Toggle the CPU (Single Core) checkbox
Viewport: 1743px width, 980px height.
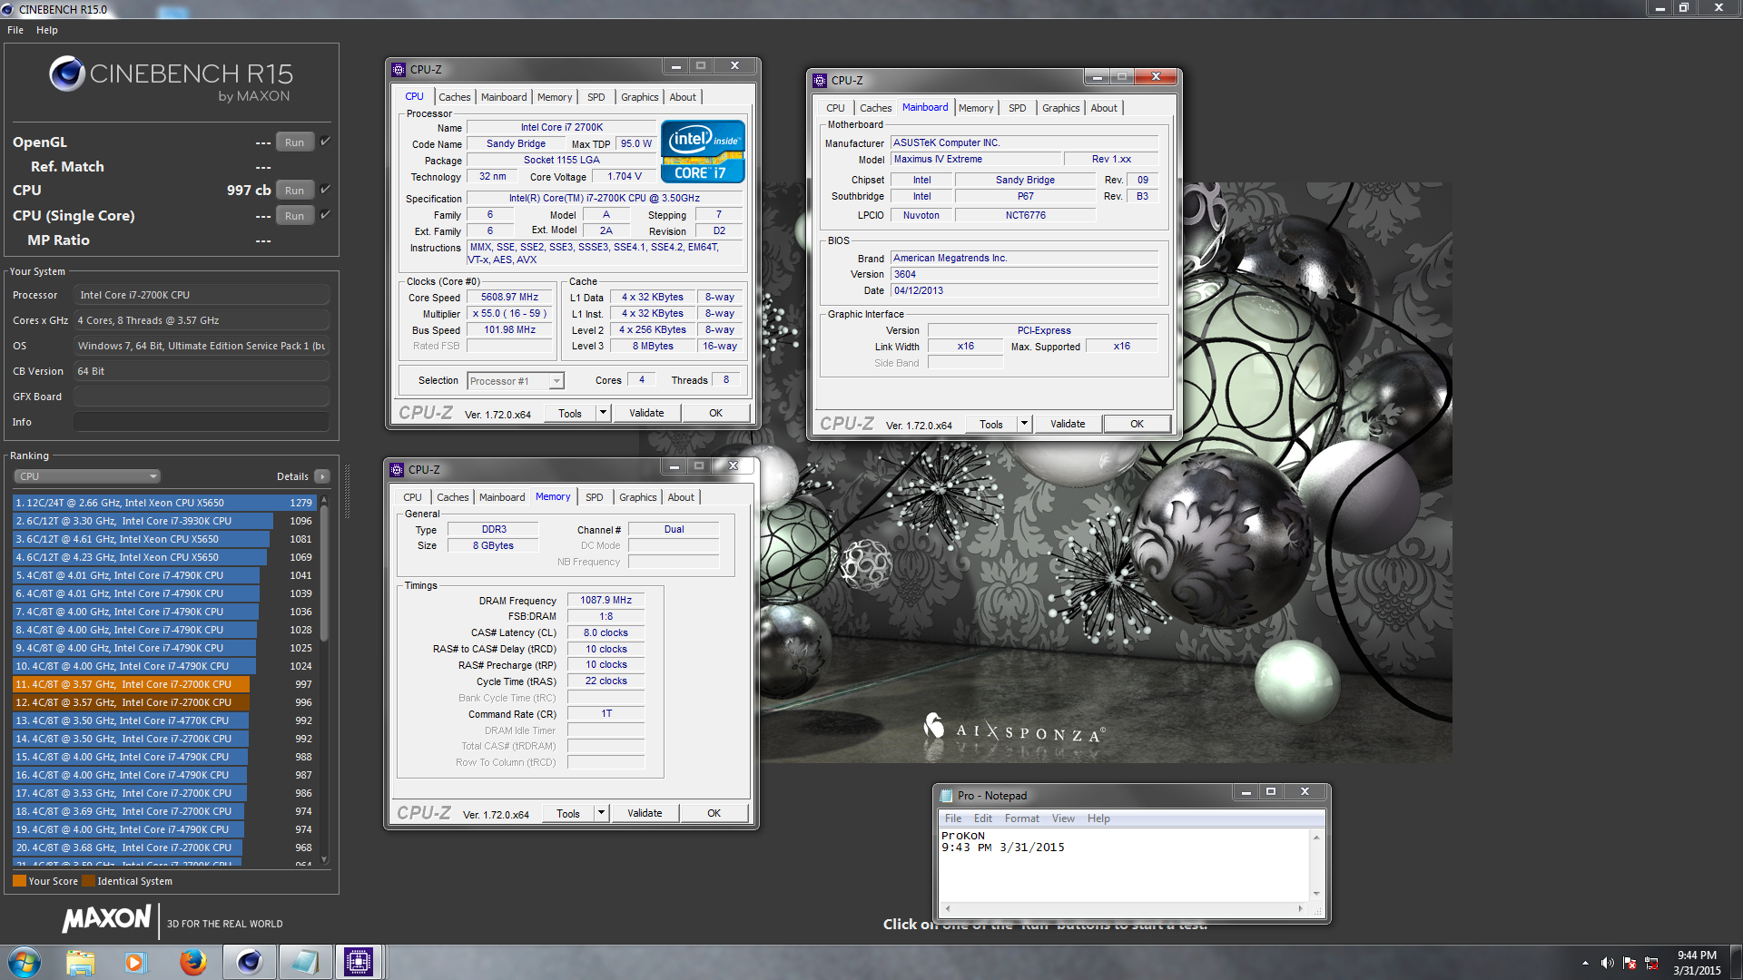pyautogui.click(x=325, y=215)
